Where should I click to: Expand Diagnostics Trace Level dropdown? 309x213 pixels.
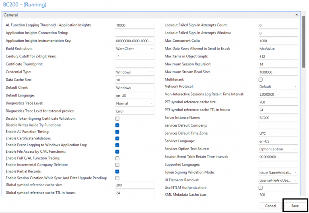click(134, 103)
